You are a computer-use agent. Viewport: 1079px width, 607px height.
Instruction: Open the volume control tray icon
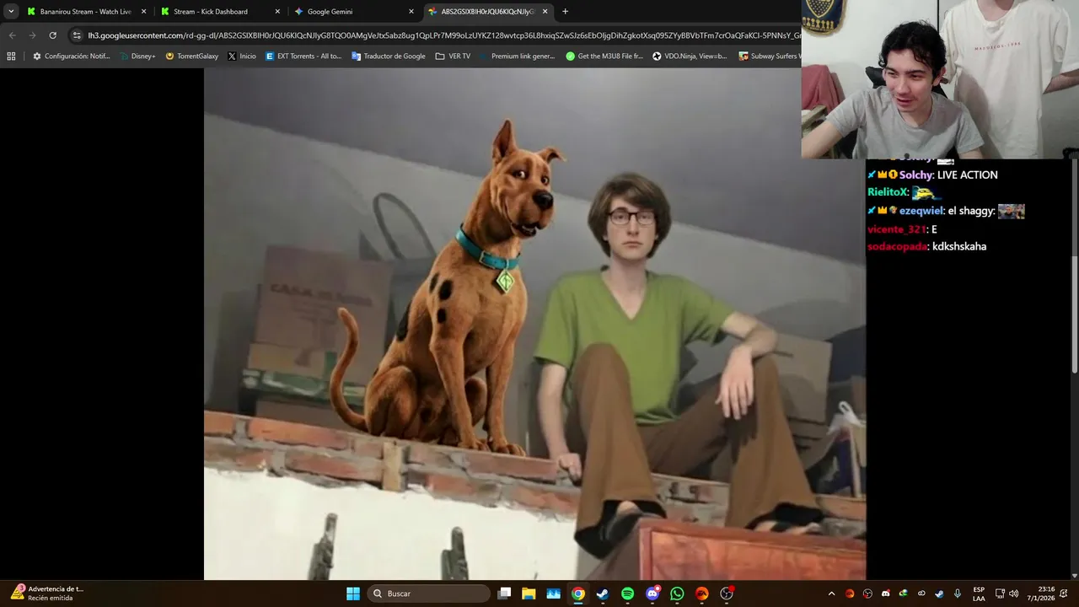[1014, 594]
